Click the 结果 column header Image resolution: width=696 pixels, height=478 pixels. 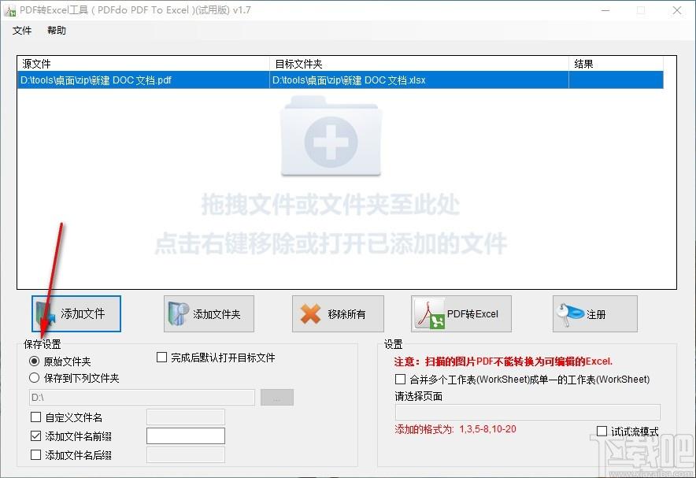click(616, 64)
